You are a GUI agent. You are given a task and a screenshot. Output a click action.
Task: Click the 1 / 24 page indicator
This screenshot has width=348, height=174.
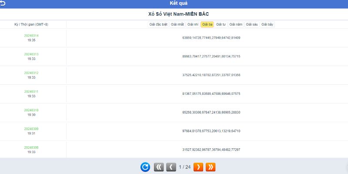coord(185,167)
